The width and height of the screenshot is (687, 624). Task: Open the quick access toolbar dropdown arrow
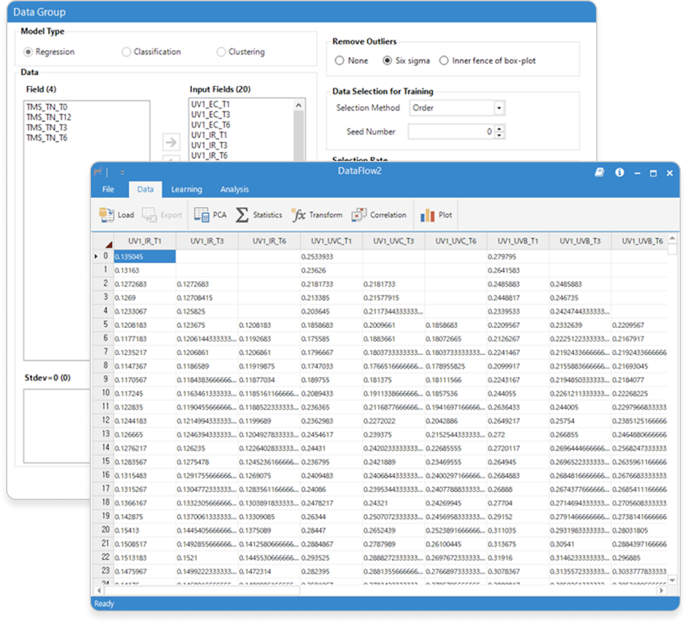pos(122,173)
